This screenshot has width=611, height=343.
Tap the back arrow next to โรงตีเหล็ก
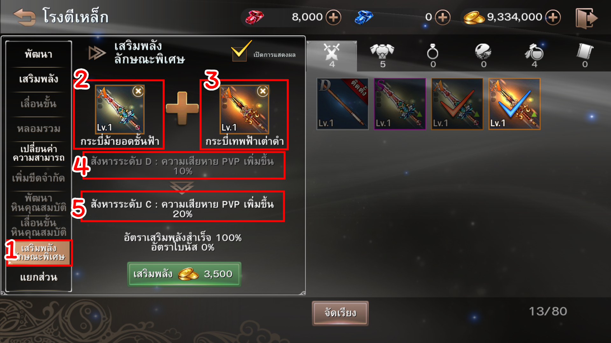pos(24,17)
